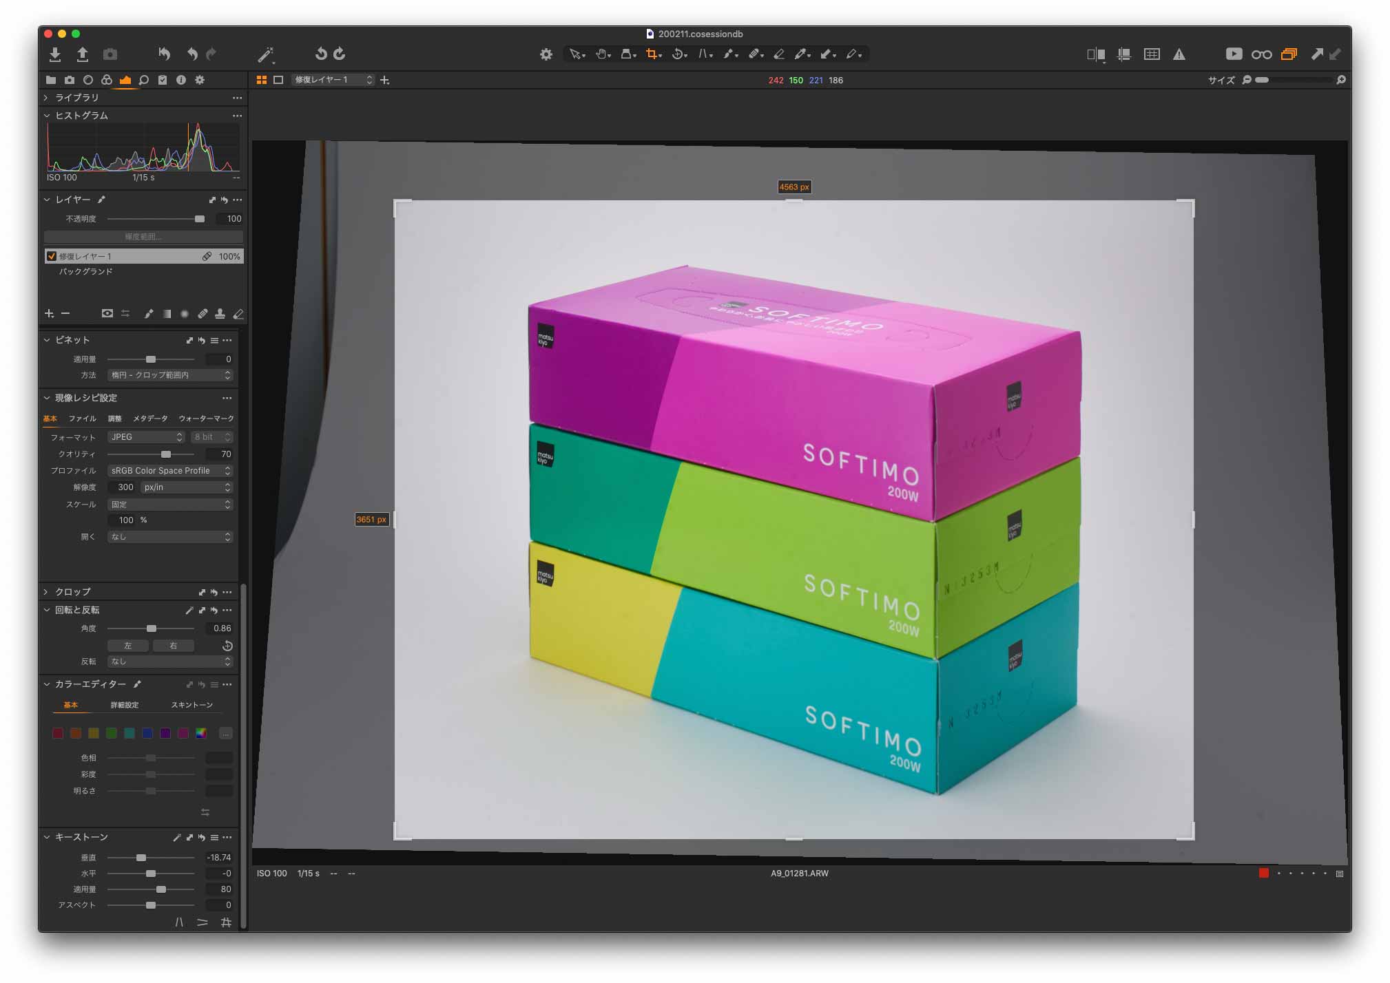
Task: Open preferences via the toolbar gear icon
Action: tap(546, 54)
